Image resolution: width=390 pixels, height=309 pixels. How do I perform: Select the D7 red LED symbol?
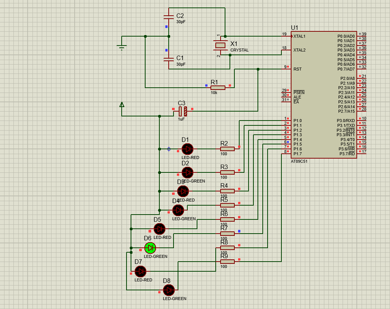pos(141,271)
